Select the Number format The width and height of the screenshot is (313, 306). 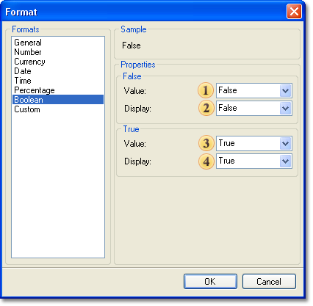pos(28,52)
